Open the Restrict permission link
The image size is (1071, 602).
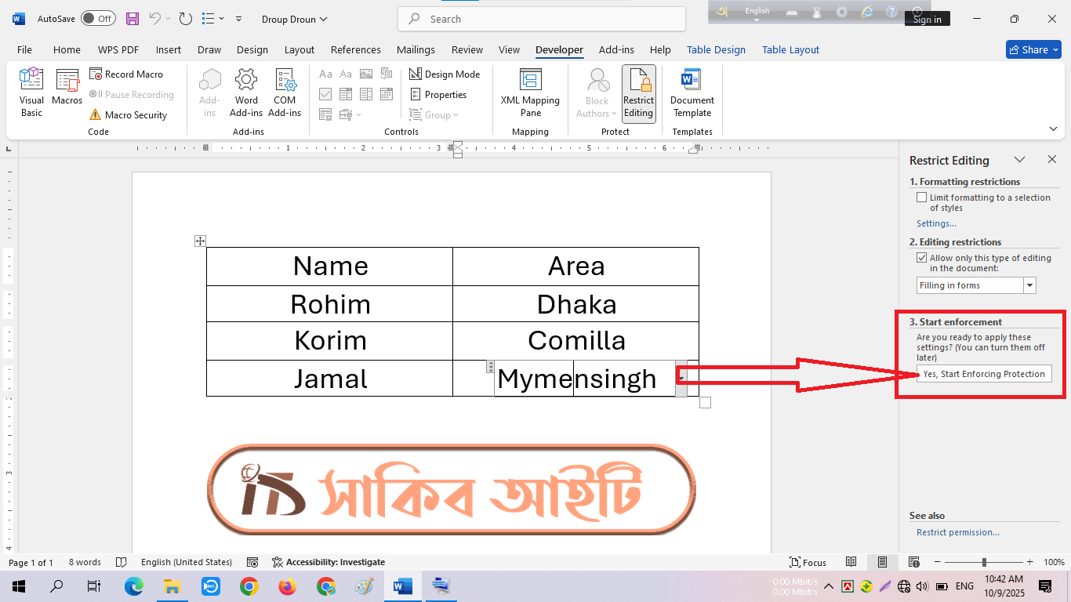click(x=957, y=532)
